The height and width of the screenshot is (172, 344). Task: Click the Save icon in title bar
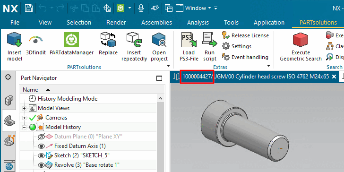coord(28,9)
